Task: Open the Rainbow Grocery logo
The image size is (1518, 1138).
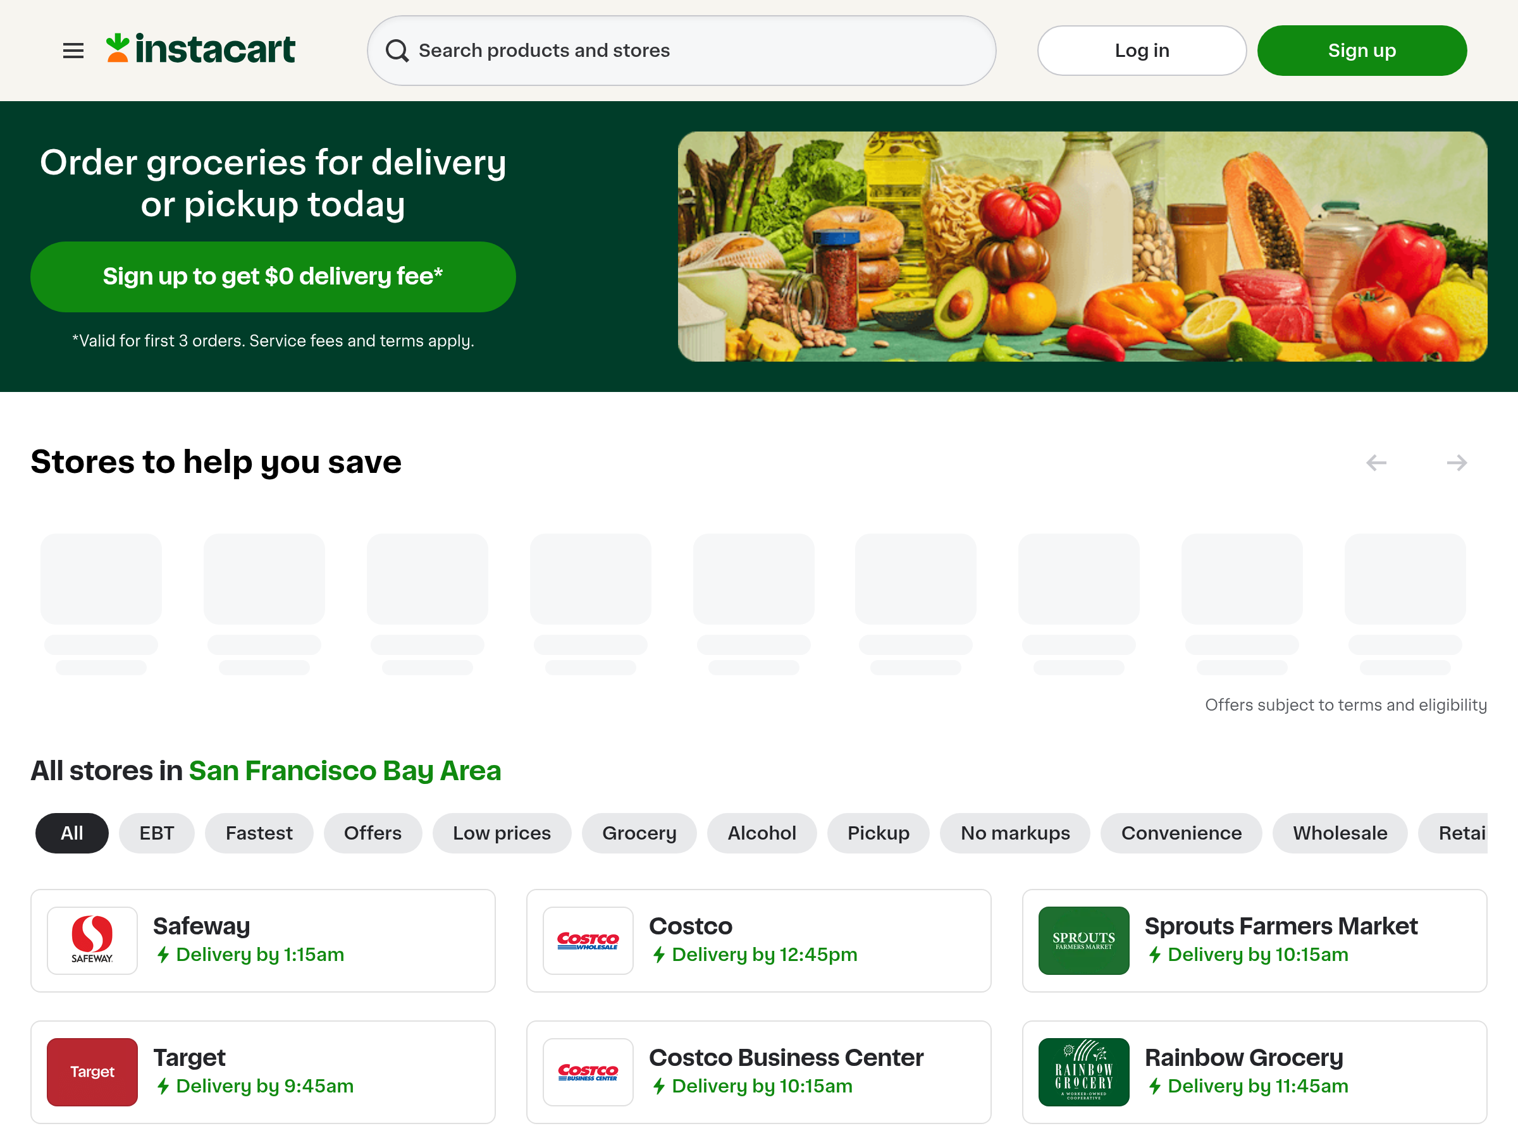Action: [x=1083, y=1072]
